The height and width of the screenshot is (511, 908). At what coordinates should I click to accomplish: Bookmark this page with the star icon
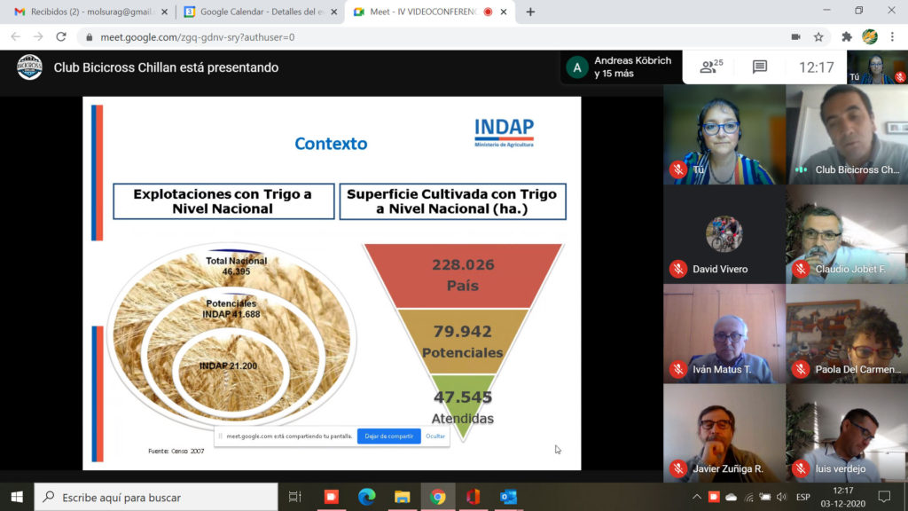click(818, 37)
